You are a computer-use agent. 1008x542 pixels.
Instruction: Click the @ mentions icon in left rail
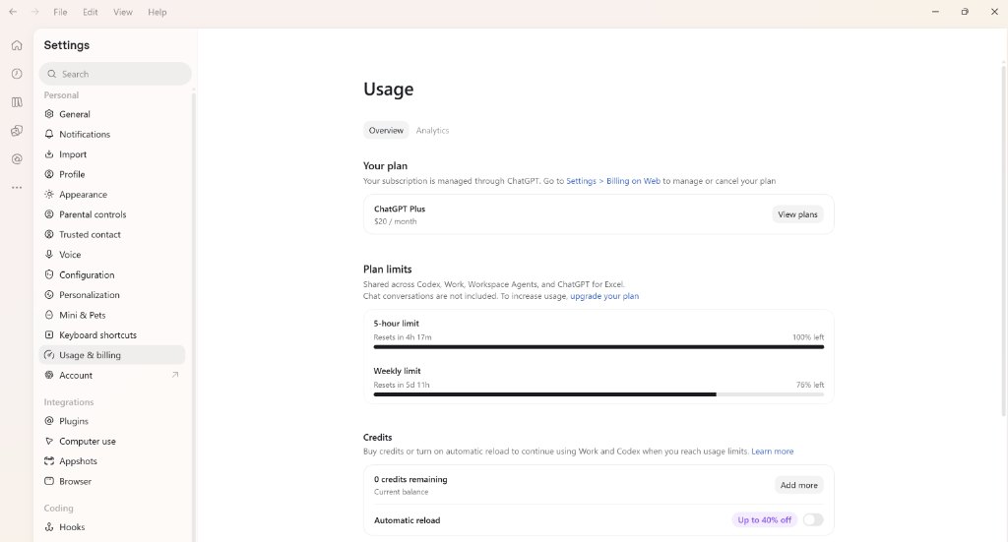click(x=17, y=159)
